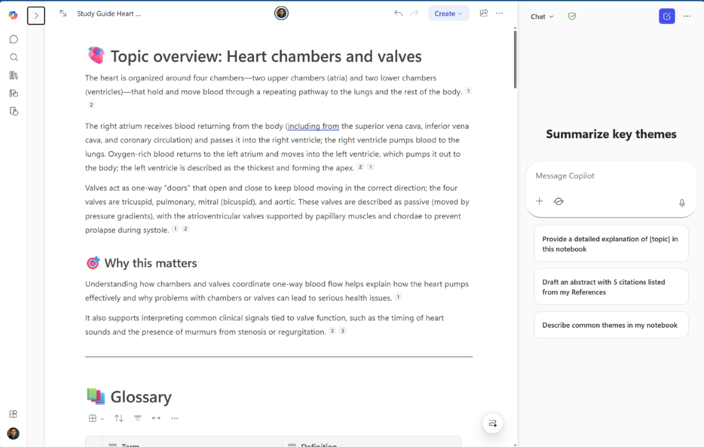Click the Glossary table fit-width arrows icon
Screen dimensions: 704x447
(x=156, y=418)
